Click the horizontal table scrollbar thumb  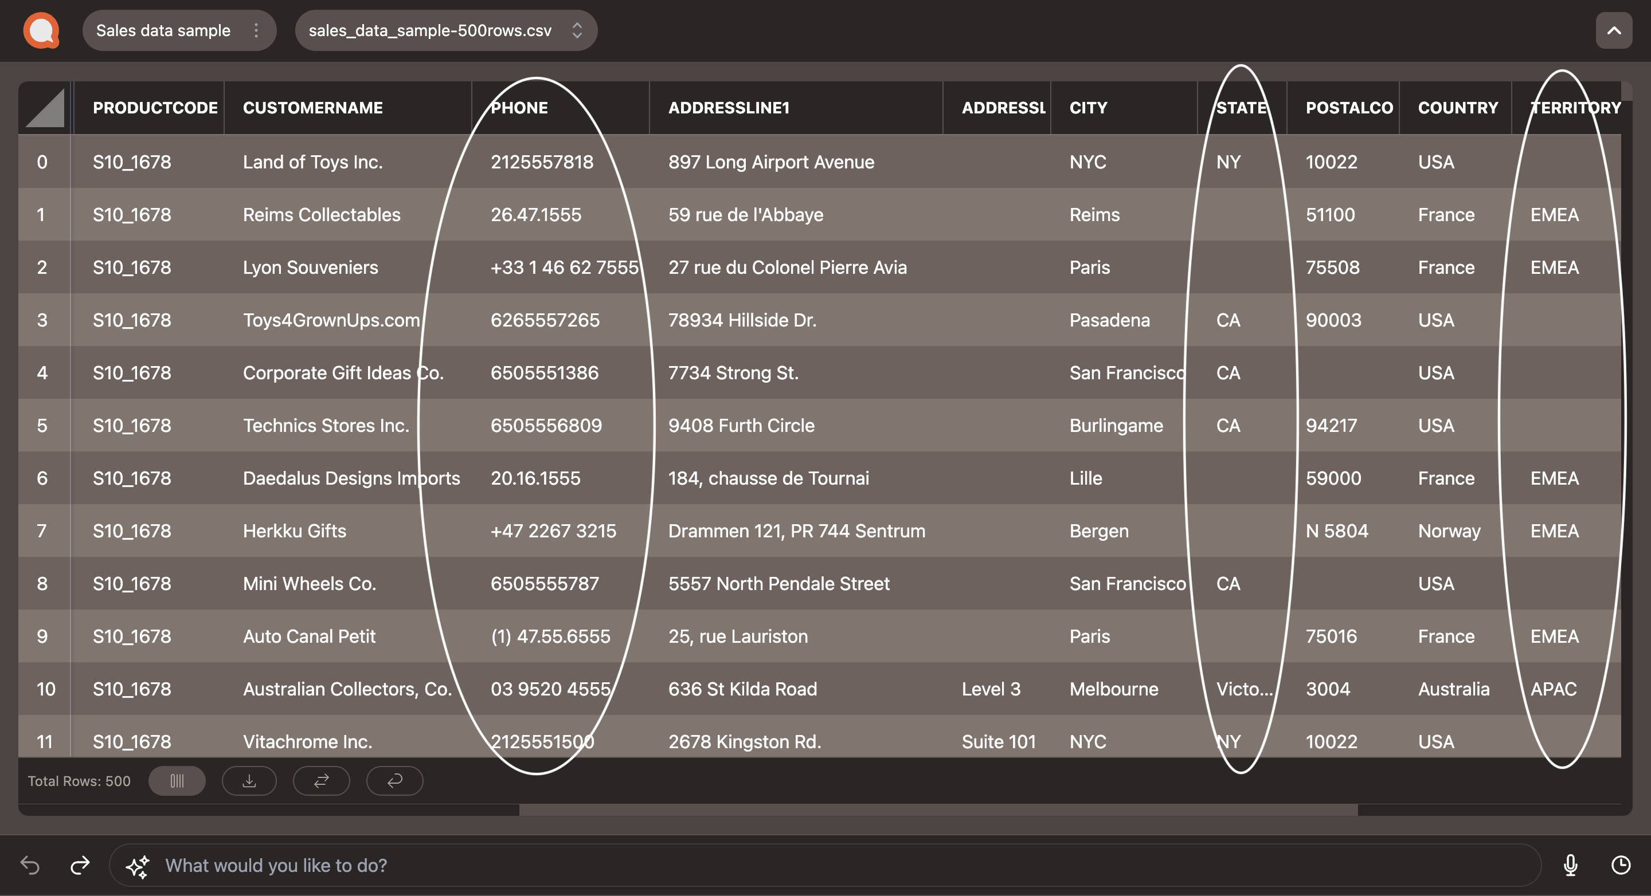(938, 810)
